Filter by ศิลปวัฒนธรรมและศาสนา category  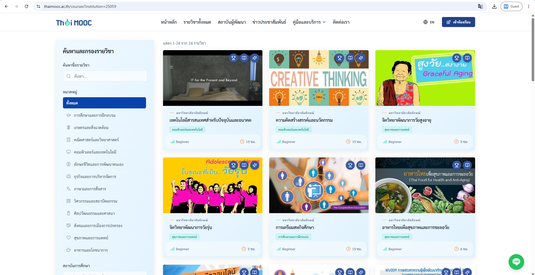coord(104,213)
